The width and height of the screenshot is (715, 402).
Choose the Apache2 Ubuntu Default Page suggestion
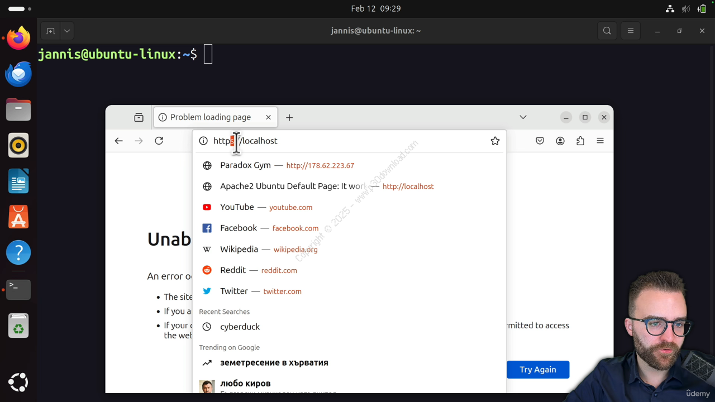(349, 186)
